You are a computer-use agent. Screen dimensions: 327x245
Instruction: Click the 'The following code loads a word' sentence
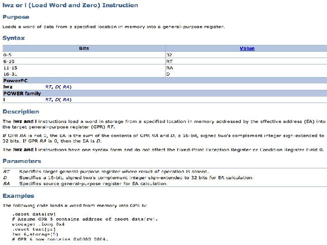pyautogui.click(x=74, y=206)
